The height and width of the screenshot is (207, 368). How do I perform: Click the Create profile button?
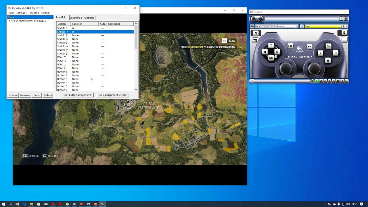point(13,95)
